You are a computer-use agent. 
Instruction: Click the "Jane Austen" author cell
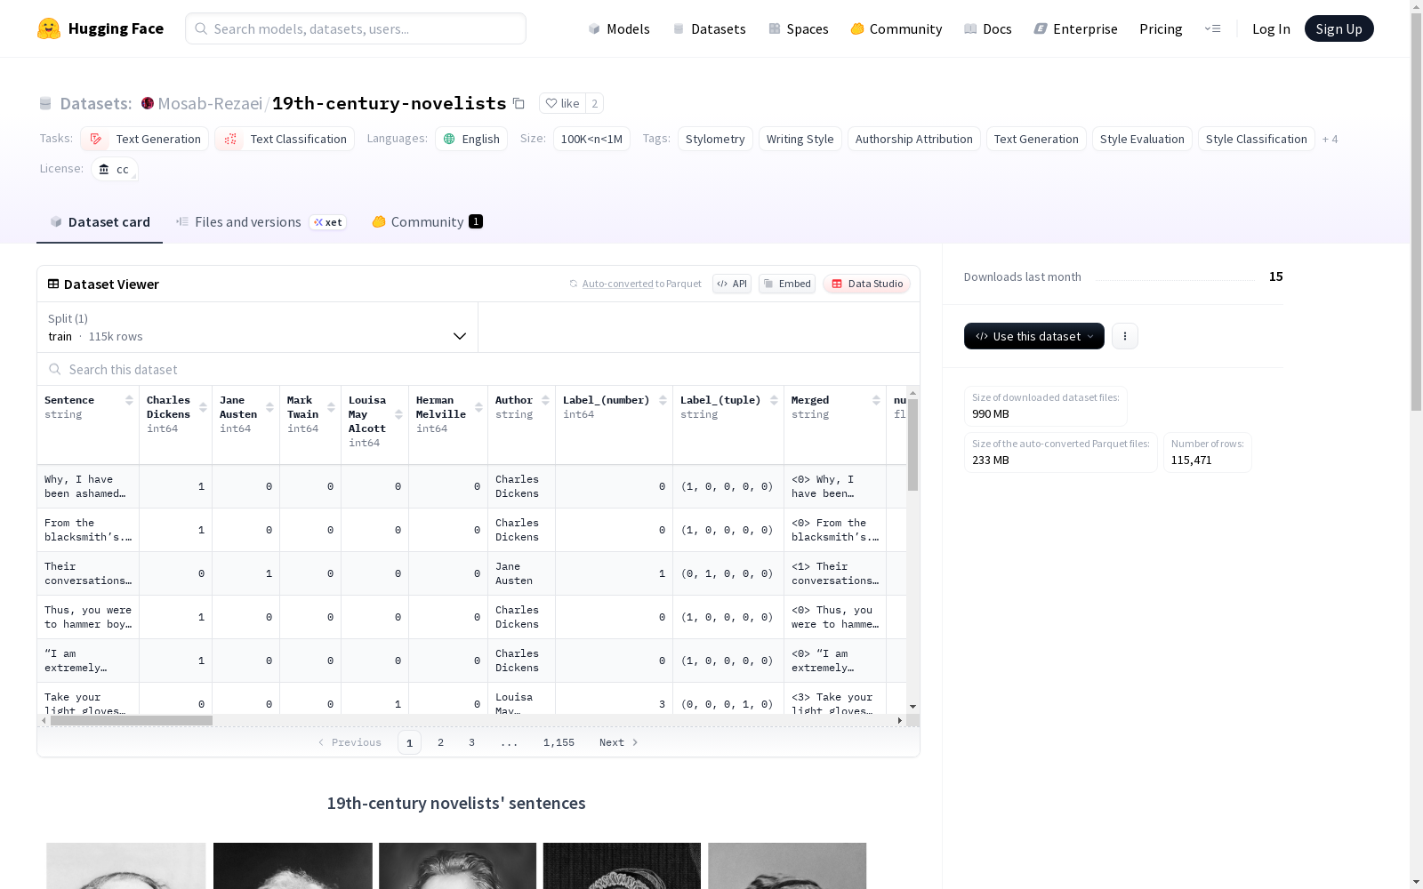521,573
